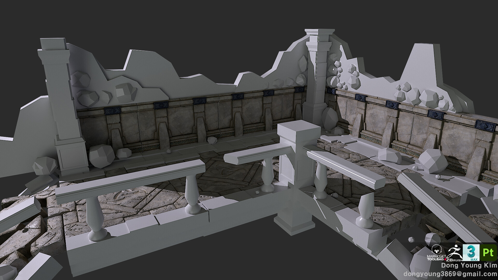Select a low-poly rock near the left pillar

point(101,156)
